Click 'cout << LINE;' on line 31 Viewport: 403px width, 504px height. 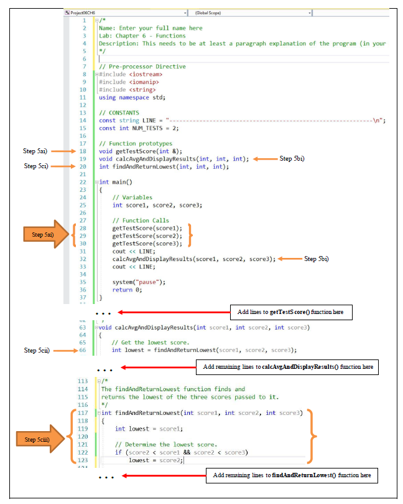click(x=134, y=251)
